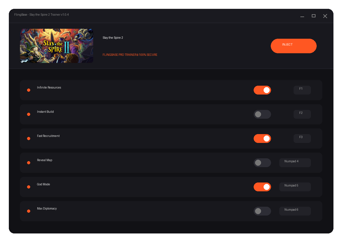Click the orange dot beside Fast Recruitment

pos(28,139)
